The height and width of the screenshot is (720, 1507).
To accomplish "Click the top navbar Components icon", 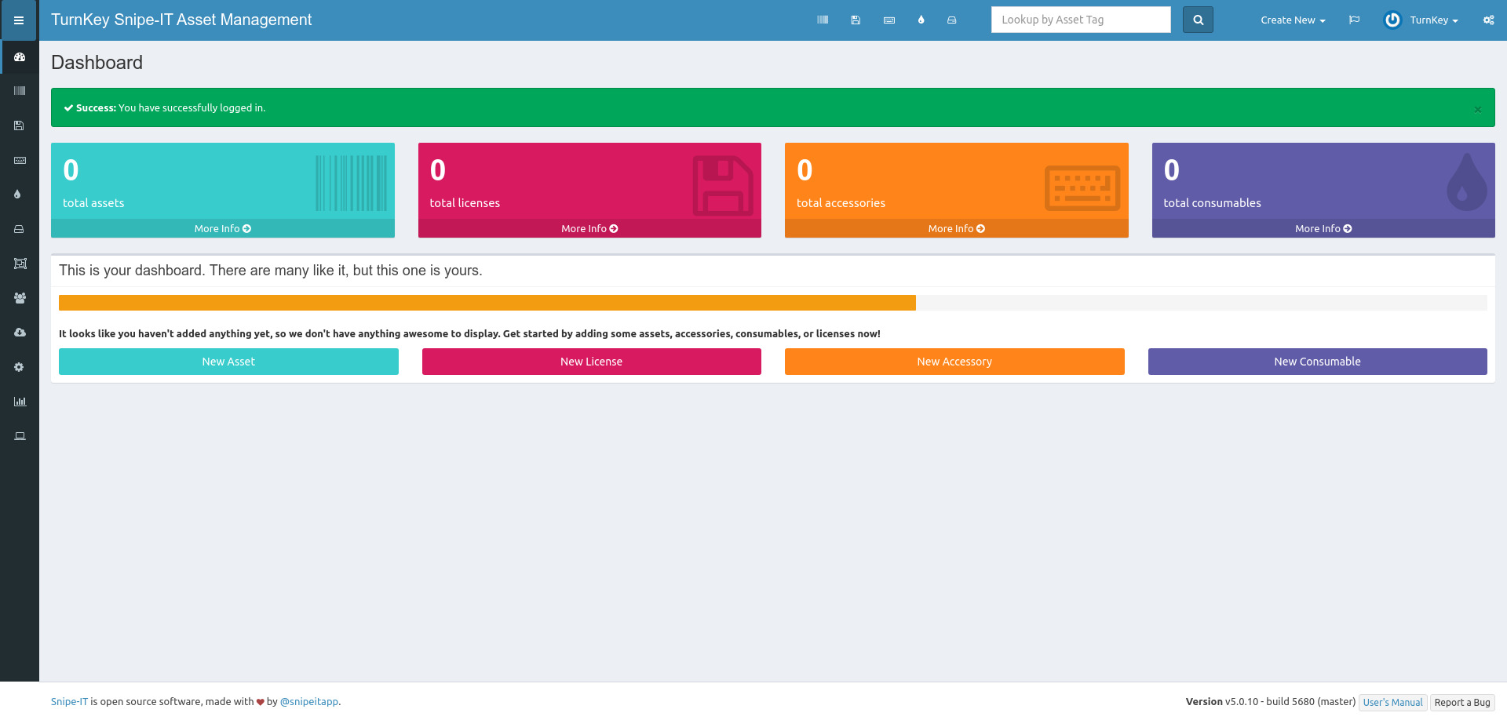I will pos(951,20).
